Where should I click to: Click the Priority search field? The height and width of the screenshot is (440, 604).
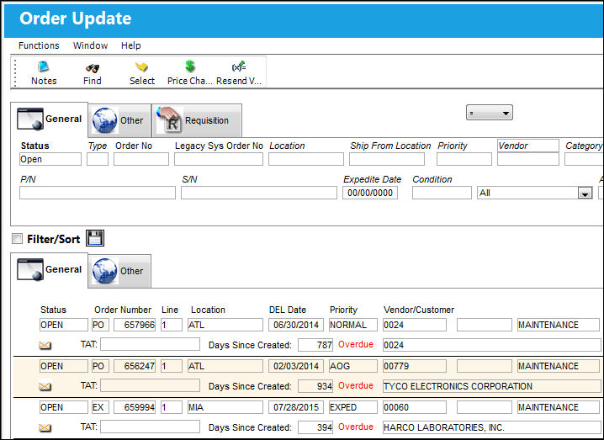tap(464, 159)
